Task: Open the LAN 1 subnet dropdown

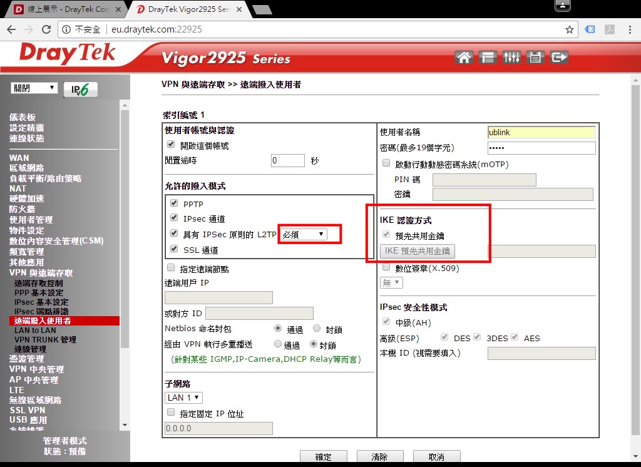Action: (x=183, y=398)
